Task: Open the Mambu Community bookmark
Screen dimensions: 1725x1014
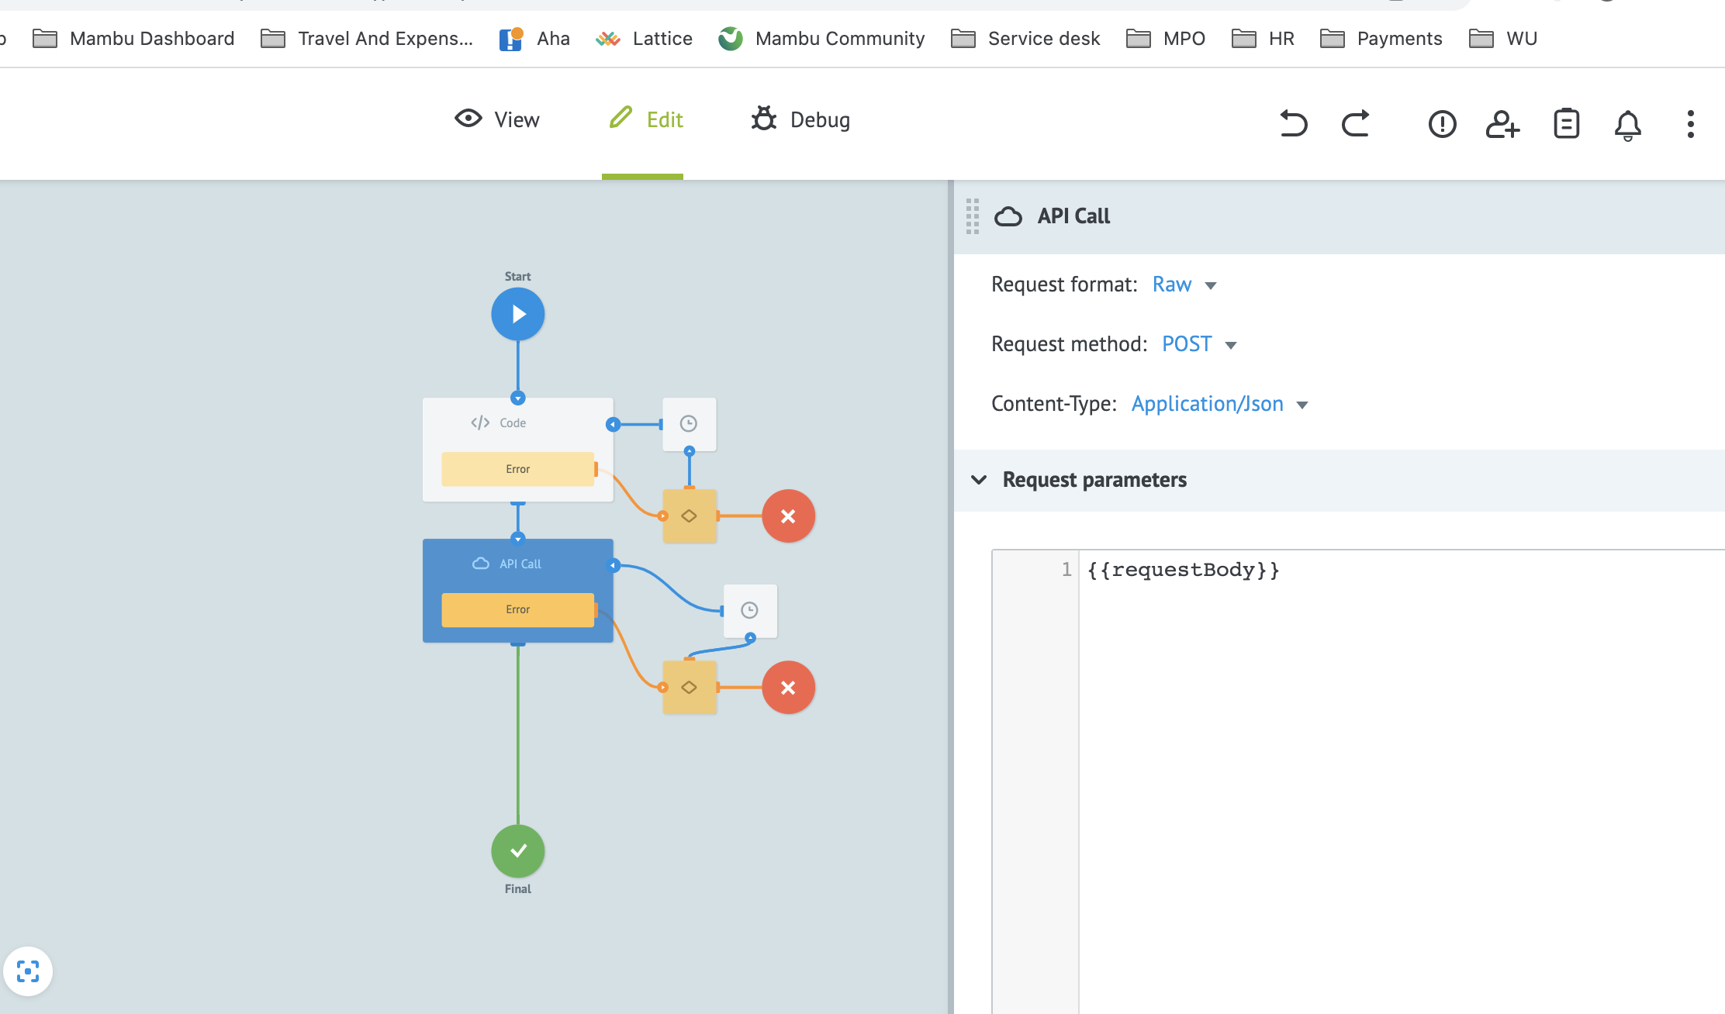Action: 821,38
